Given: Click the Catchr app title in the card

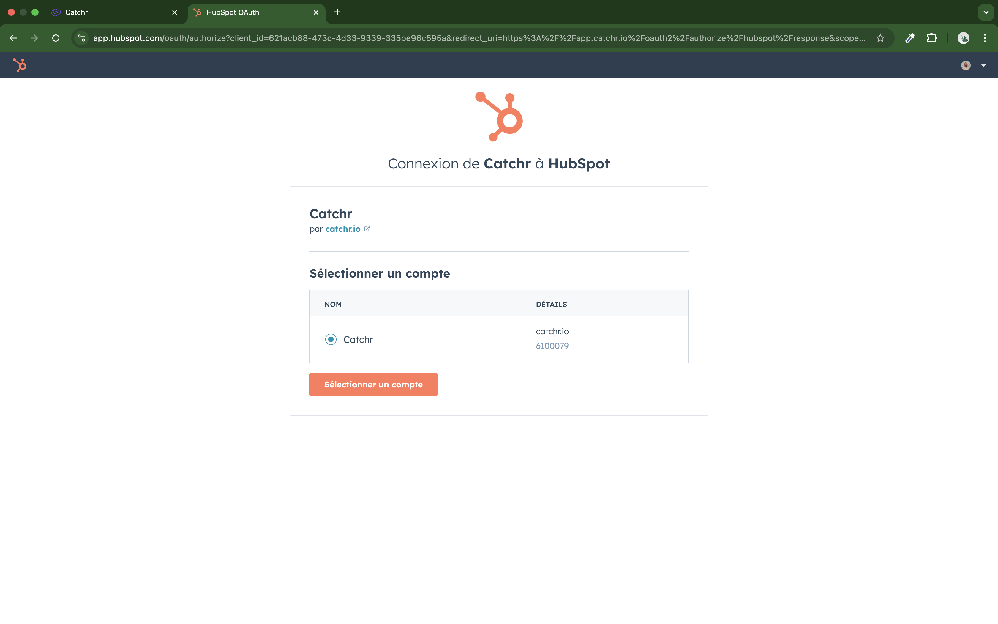Looking at the screenshot, I should (331, 214).
